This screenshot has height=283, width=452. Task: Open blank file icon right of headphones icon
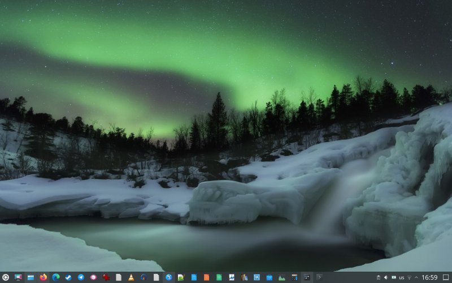[157, 277]
